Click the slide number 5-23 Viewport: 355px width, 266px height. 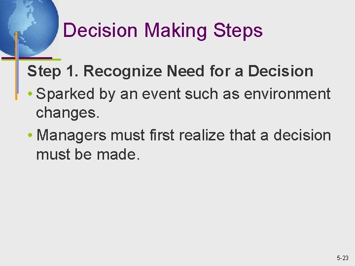[x=343, y=258]
